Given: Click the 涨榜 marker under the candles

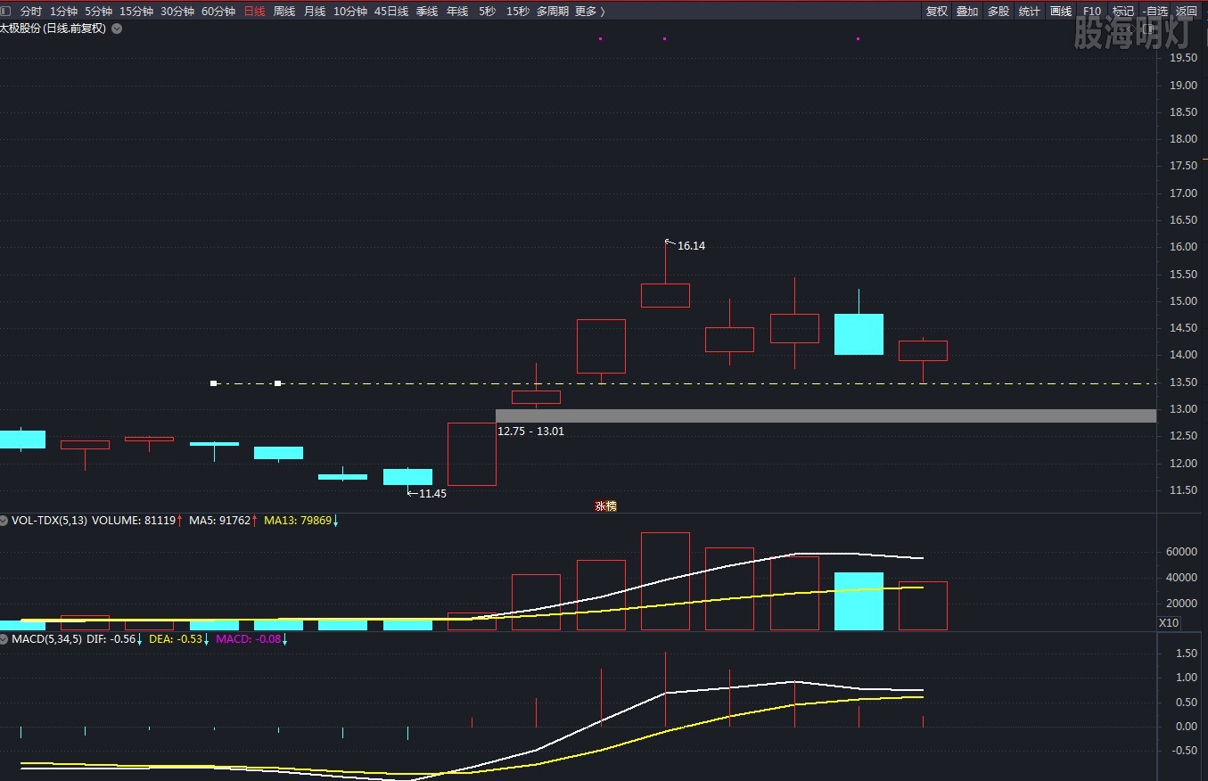Looking at the screenshot, I should pos(605,506).
